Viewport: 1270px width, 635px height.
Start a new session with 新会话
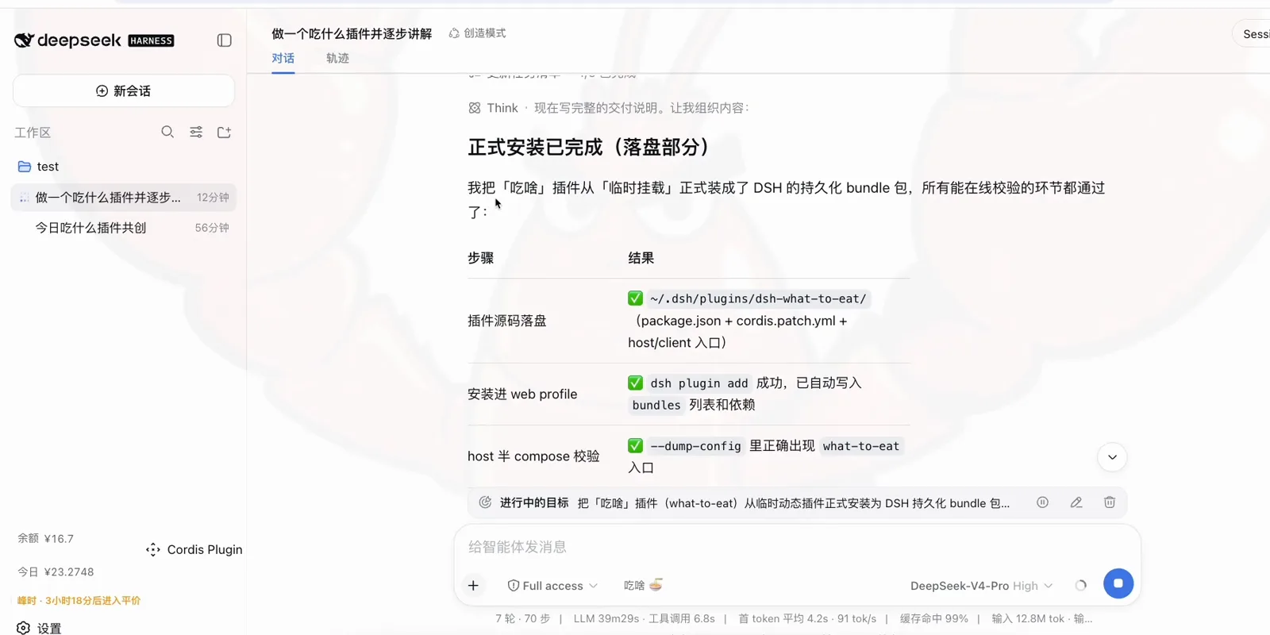(x=124, y=90)
